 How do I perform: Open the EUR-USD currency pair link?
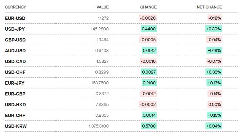(15, 18)
